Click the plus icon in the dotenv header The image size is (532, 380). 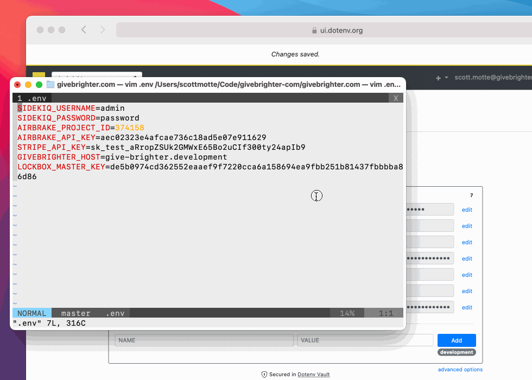coord(439,78)
